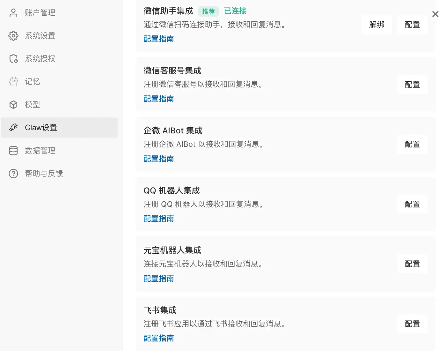Go to 系统授权 section
Image resolution: width=445 pixels, height=351 pixels.
[59, 59]
